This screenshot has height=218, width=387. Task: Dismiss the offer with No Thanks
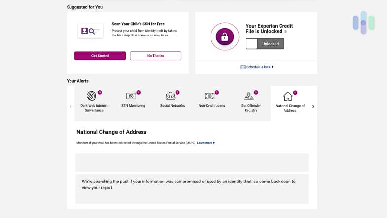click(x=155, y=56)
